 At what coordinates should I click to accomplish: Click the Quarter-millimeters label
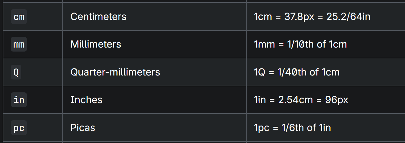coord(115,72)
